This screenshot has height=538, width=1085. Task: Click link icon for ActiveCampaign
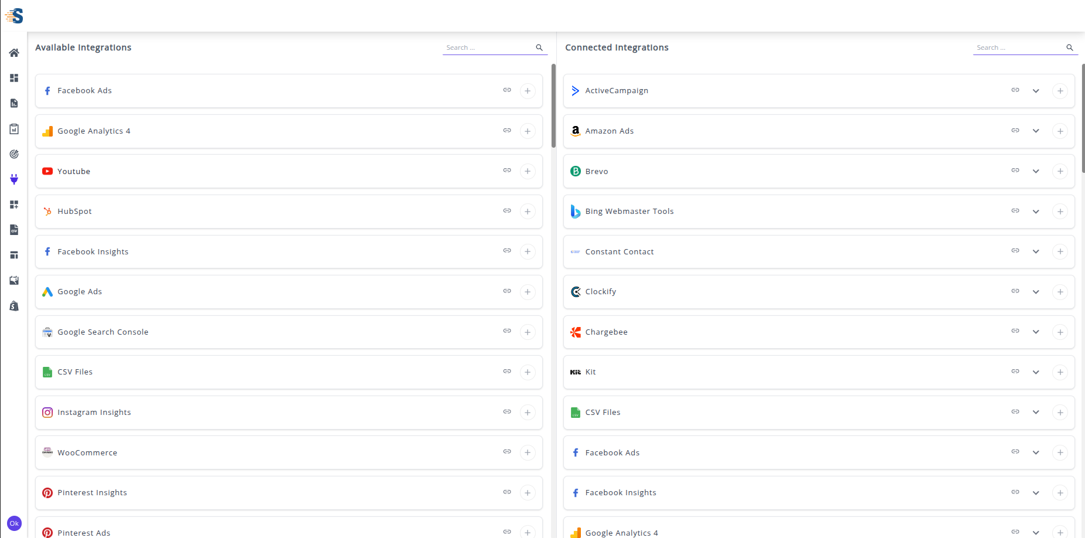click(1015, 90)
